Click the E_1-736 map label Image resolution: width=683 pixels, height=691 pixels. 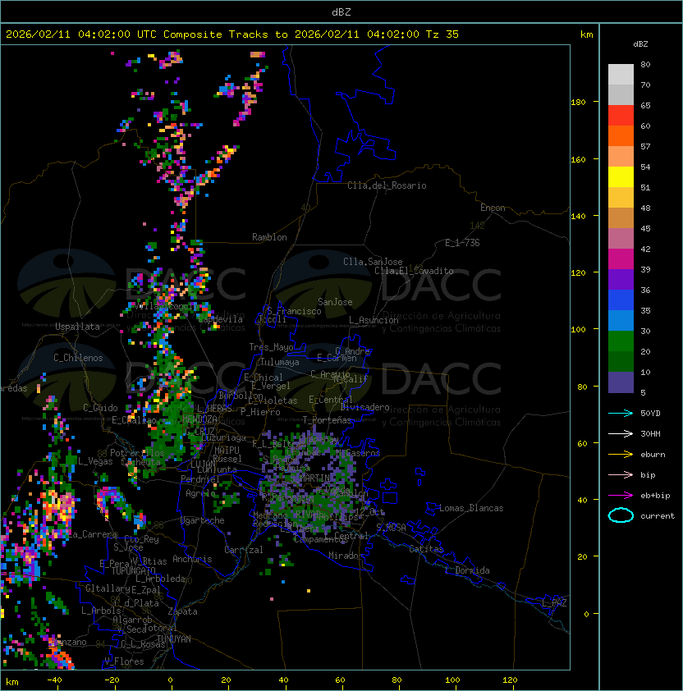pos(462,243)
